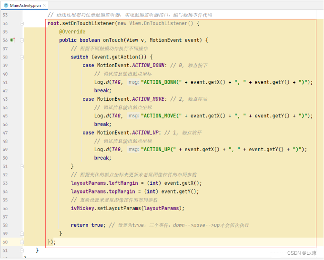This screenshot has width=324, height=260.
Task: Click the ivMickey.setLayoutParams call
Action: (128, 208)
